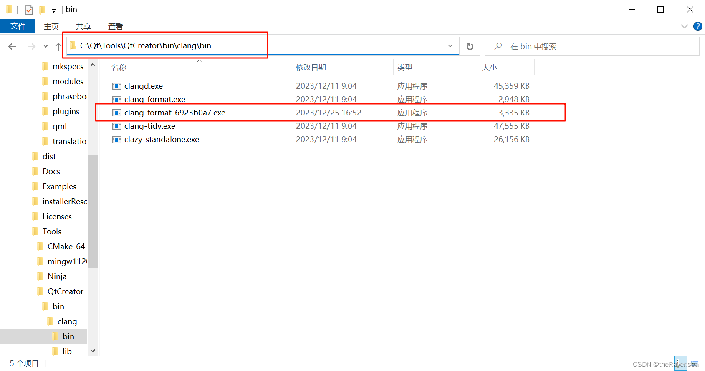Click the clazy-standalone.exe application icon
This screenshot has height=371, width=705.
(x=117, y=140)
